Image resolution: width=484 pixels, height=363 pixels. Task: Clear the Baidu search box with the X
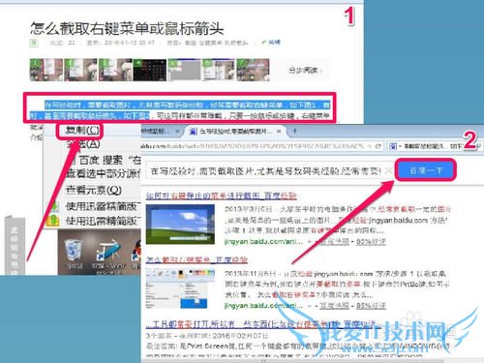[x=389, y=170]
